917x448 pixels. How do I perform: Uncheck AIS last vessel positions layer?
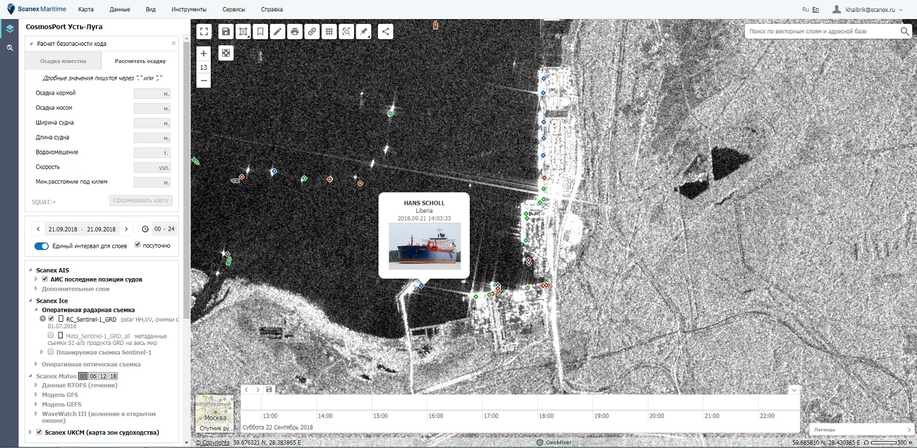44,279
